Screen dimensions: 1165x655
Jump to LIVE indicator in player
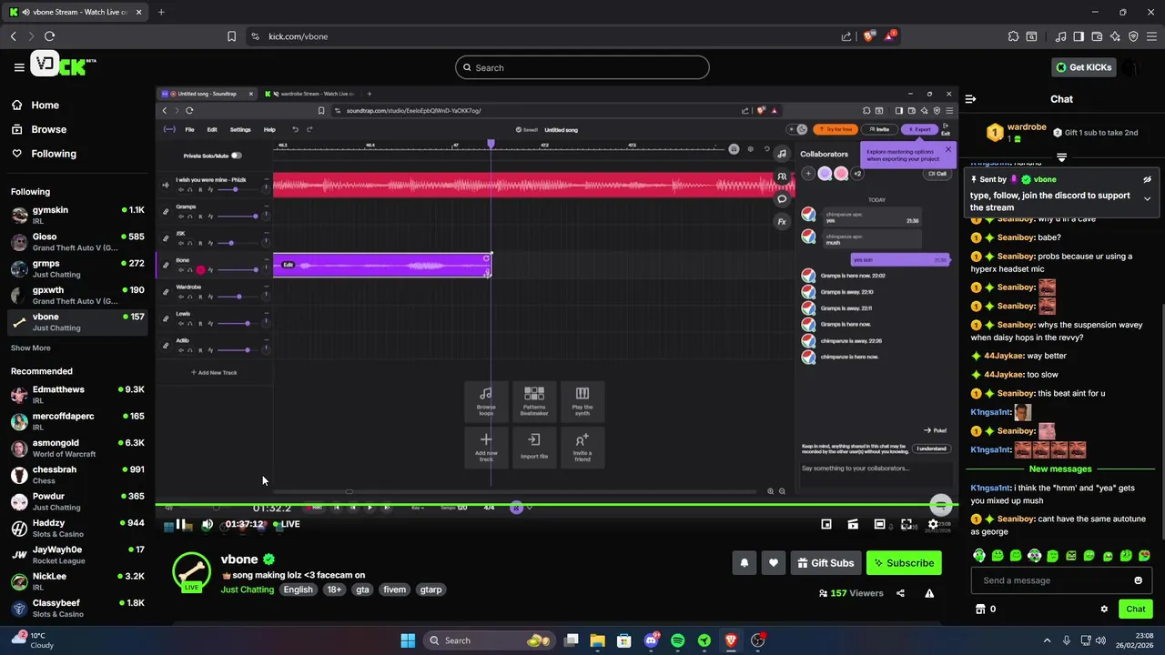pos(287,524)
